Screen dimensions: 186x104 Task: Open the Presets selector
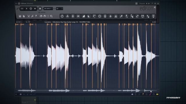142,3
